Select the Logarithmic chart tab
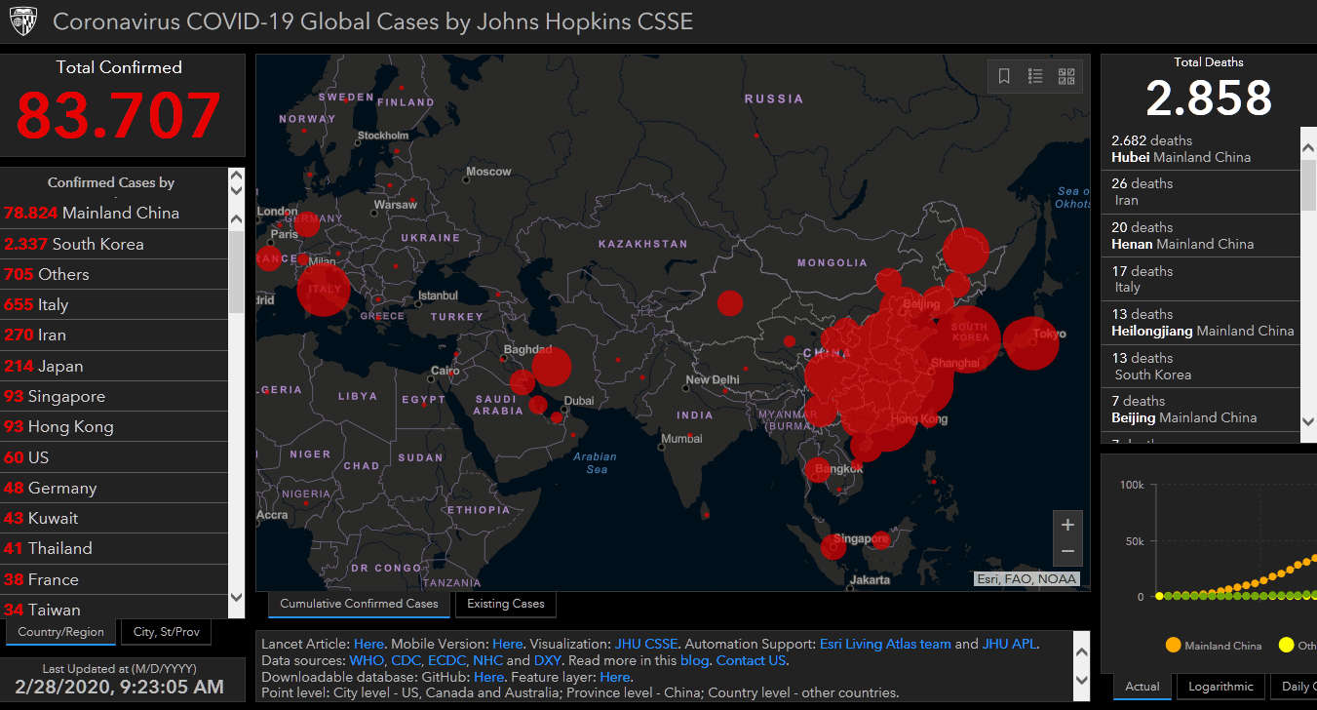 tap(1220, 687)
